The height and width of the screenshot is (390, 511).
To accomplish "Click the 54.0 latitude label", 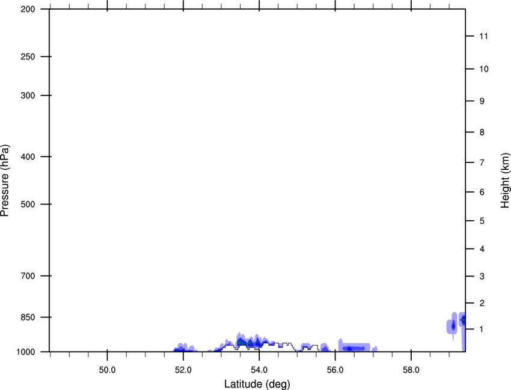I will 259,370.
